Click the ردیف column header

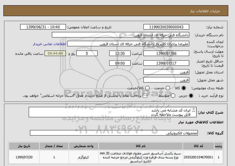[219, 146]
